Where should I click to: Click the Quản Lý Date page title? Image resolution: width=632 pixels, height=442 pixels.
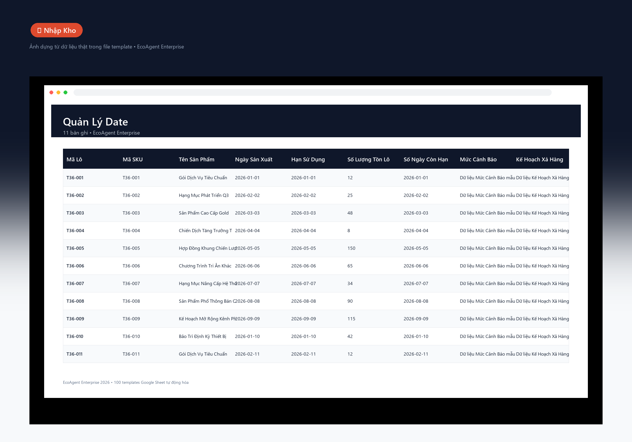coord(95,122)
